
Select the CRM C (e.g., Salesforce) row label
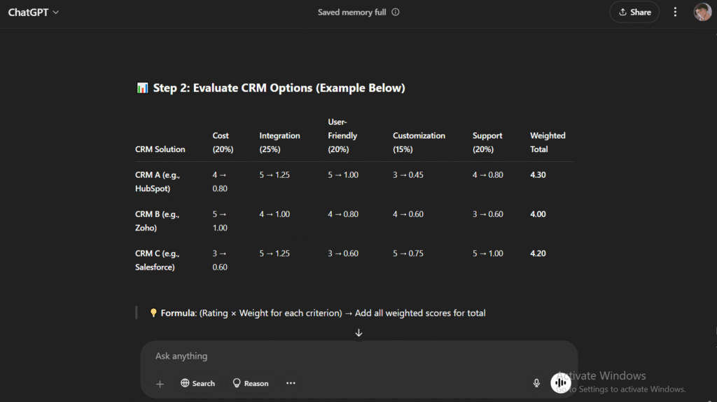[158, 261]
